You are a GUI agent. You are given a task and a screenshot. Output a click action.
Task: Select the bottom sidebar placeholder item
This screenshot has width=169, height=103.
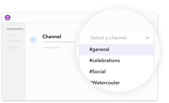pos(13,48)
